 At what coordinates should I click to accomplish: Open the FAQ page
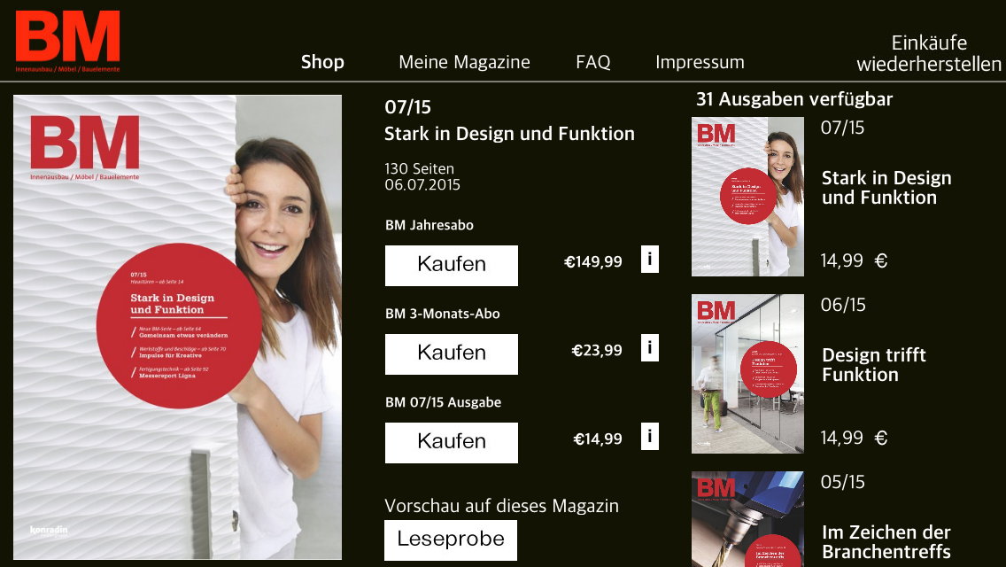(x=592, y=62)
